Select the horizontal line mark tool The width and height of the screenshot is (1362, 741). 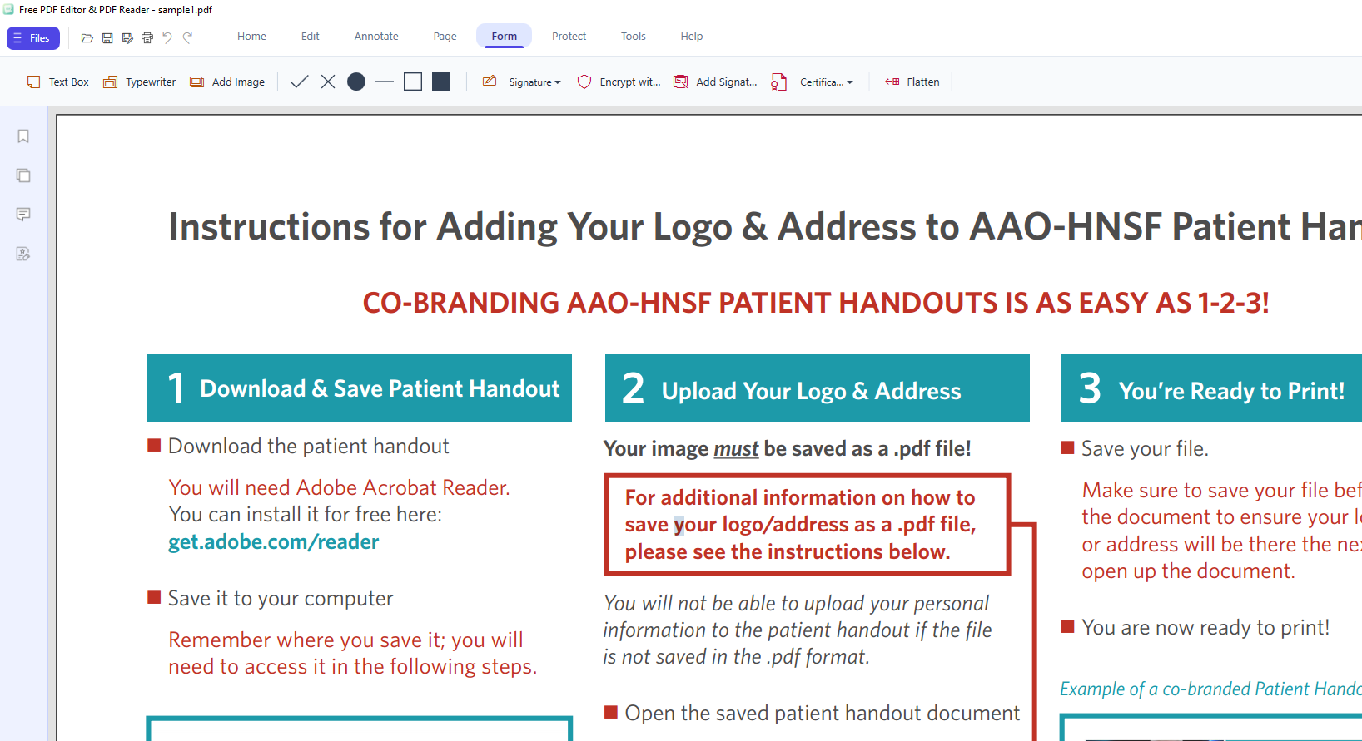pos(385,82)
